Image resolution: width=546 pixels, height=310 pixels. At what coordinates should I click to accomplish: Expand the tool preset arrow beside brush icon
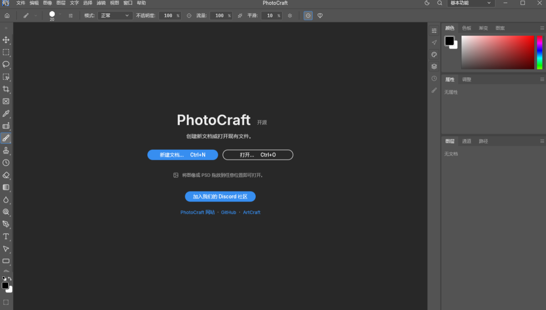pyautogui.click(x=35, y=15)
